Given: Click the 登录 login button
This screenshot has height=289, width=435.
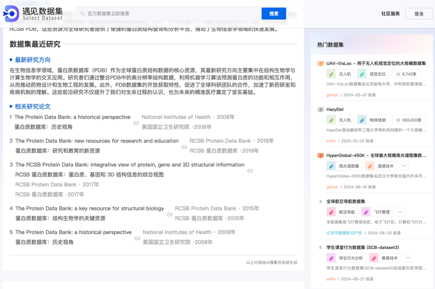Looking at the screenshot, I should click(x=419, y=14).
